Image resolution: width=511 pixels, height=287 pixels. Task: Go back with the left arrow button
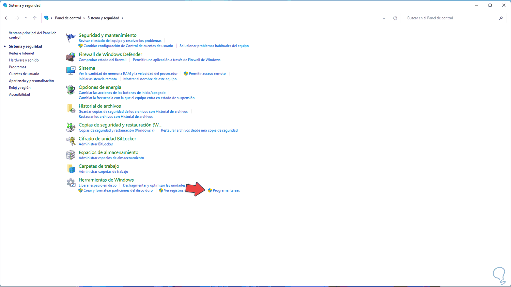coord(7,18)
